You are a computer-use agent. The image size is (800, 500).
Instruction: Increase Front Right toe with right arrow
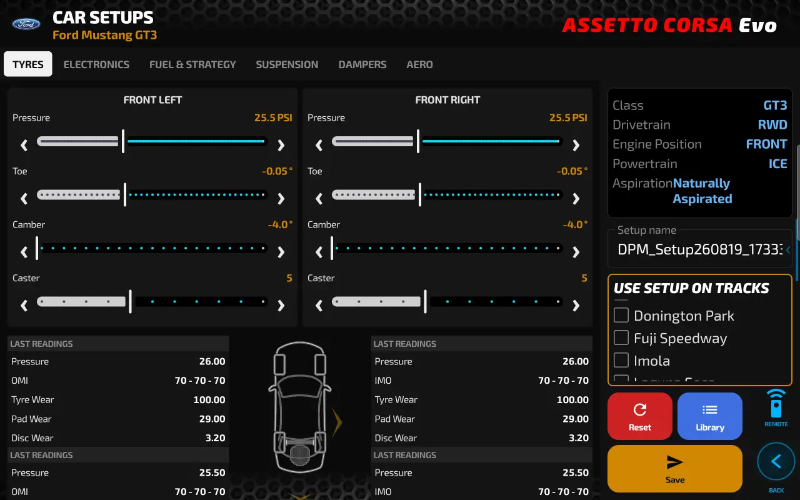[x=576, y=199]
